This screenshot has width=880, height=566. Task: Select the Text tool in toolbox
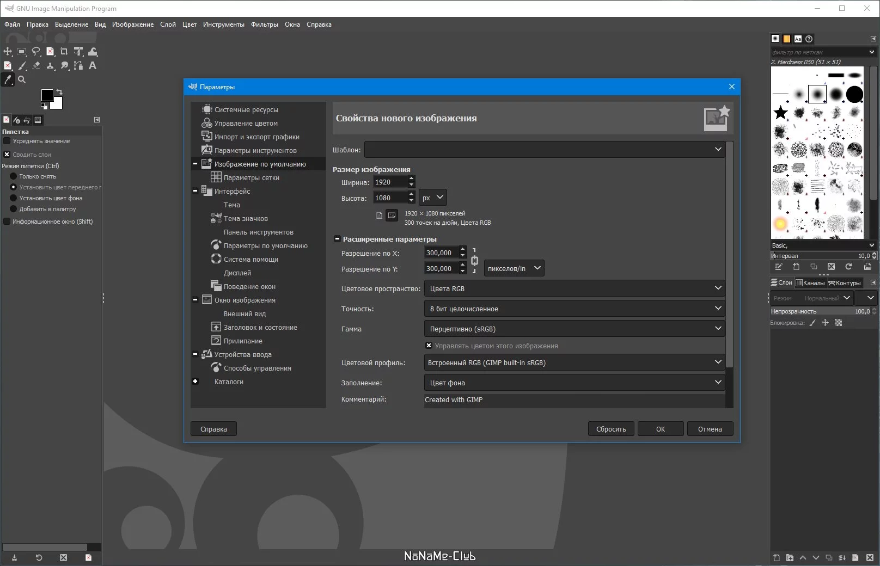click(x=93, y=66)
